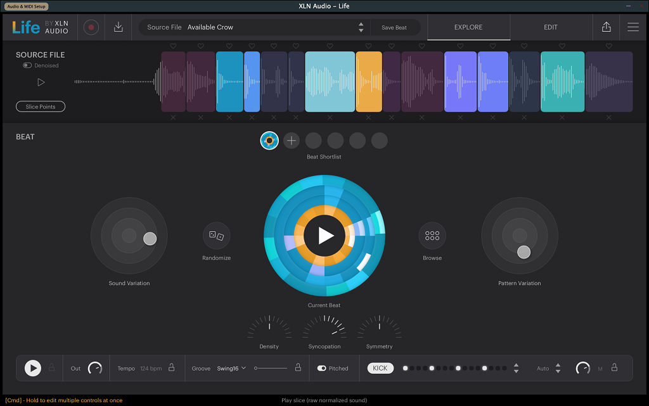Toggle the first KICK sequencer step
The image size is (649, 406).
point(405,368)
